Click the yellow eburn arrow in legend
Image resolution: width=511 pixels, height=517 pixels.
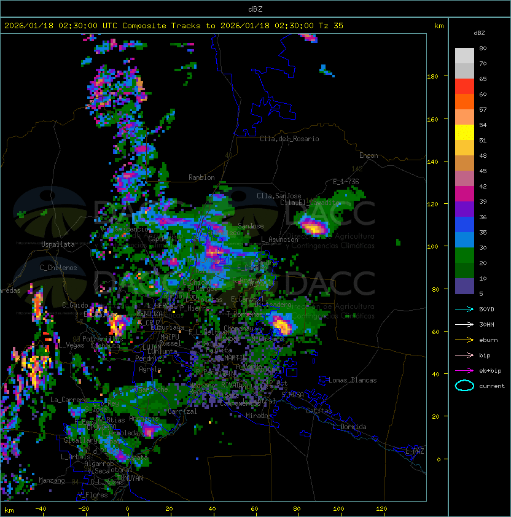[464, 340]
